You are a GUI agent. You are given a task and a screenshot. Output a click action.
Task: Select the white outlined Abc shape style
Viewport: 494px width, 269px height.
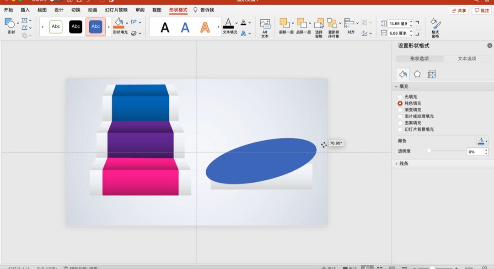pyautogui.click(x=56, y=27)
